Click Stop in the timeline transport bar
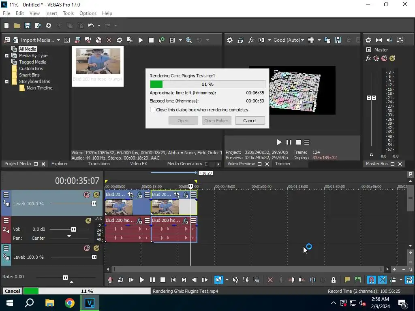 coord(163,280)
